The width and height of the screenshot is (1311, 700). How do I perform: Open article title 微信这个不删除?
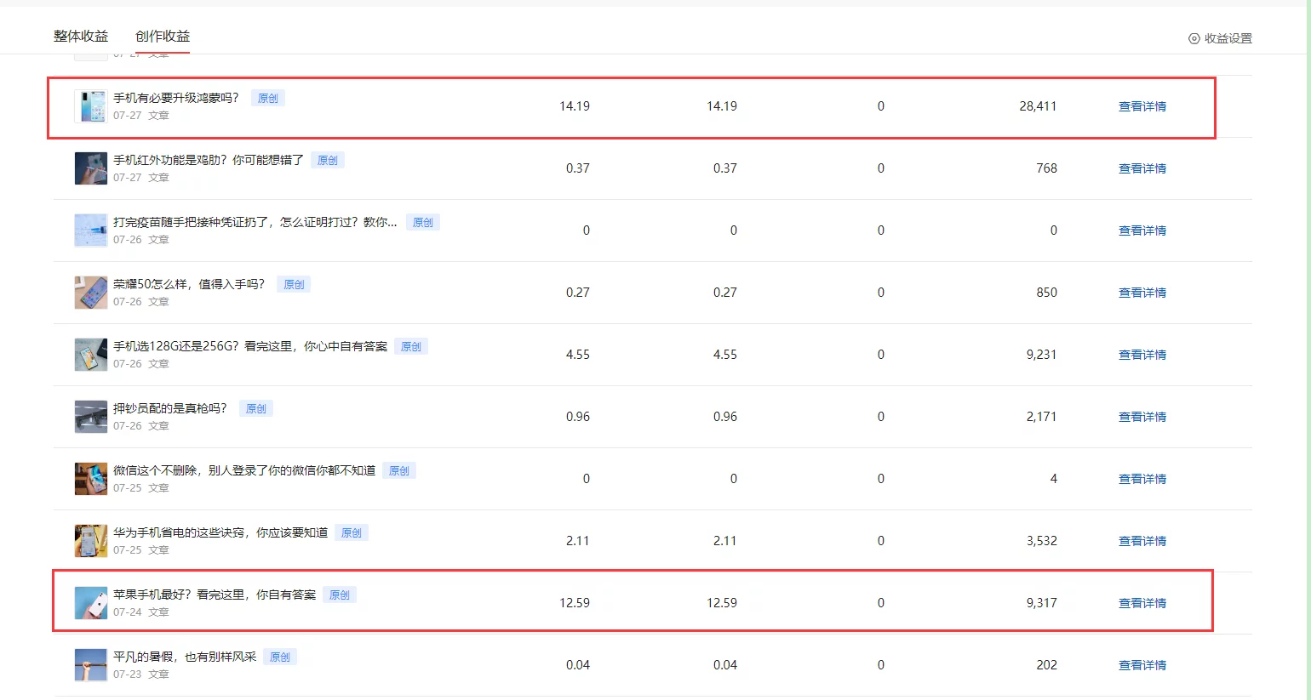point(244,470)
